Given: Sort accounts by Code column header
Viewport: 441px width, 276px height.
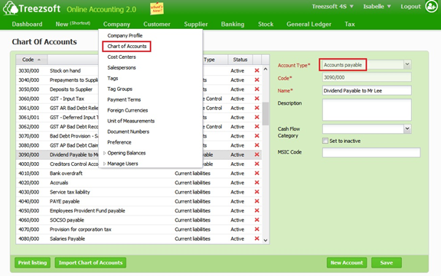Looking at the screenshot, I should [x=31, y=60].
